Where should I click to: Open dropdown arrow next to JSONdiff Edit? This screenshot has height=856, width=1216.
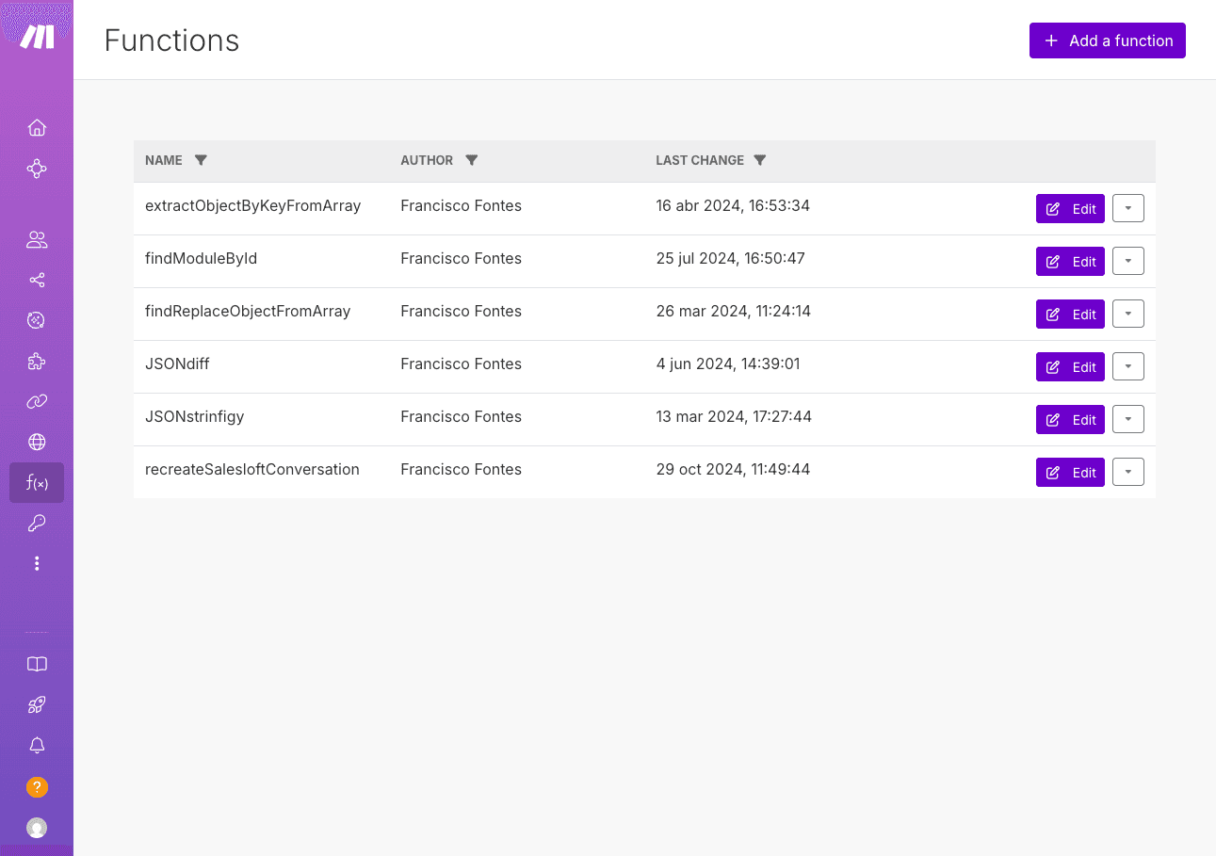pyautogui.click(x=1127, y=367)
